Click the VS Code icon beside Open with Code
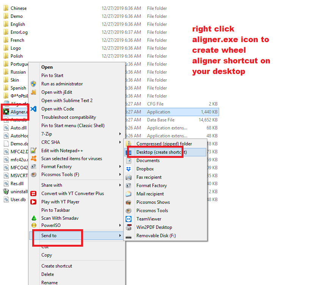Viewport: 334px width, 285px height. [34, 109]
